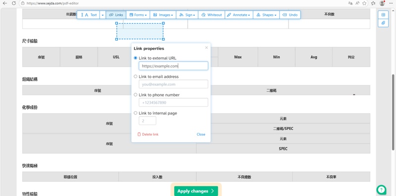The height and width of the screenshot is (196, 396).
Task: Click the site info lock icon
Action: (x=23, y=3)
